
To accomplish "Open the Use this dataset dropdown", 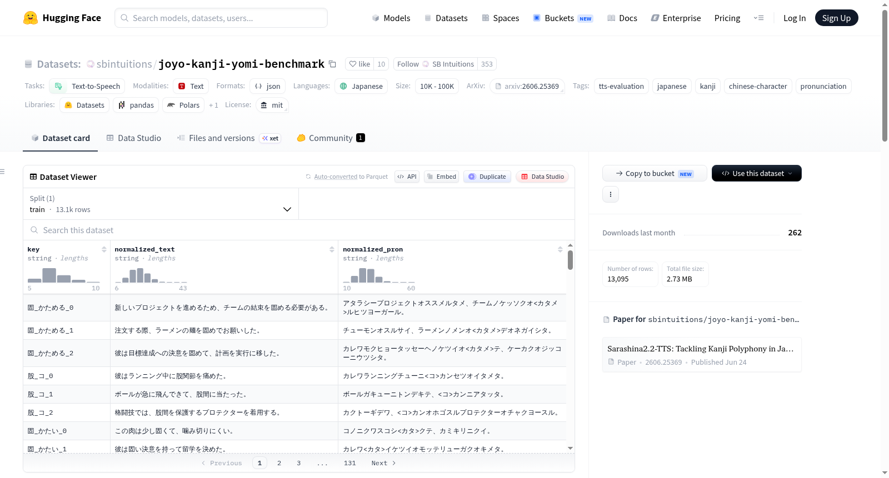I will point(757,173).
